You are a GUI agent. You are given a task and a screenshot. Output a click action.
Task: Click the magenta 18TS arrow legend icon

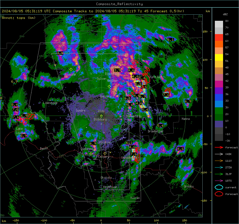click(x=219, y=181)
